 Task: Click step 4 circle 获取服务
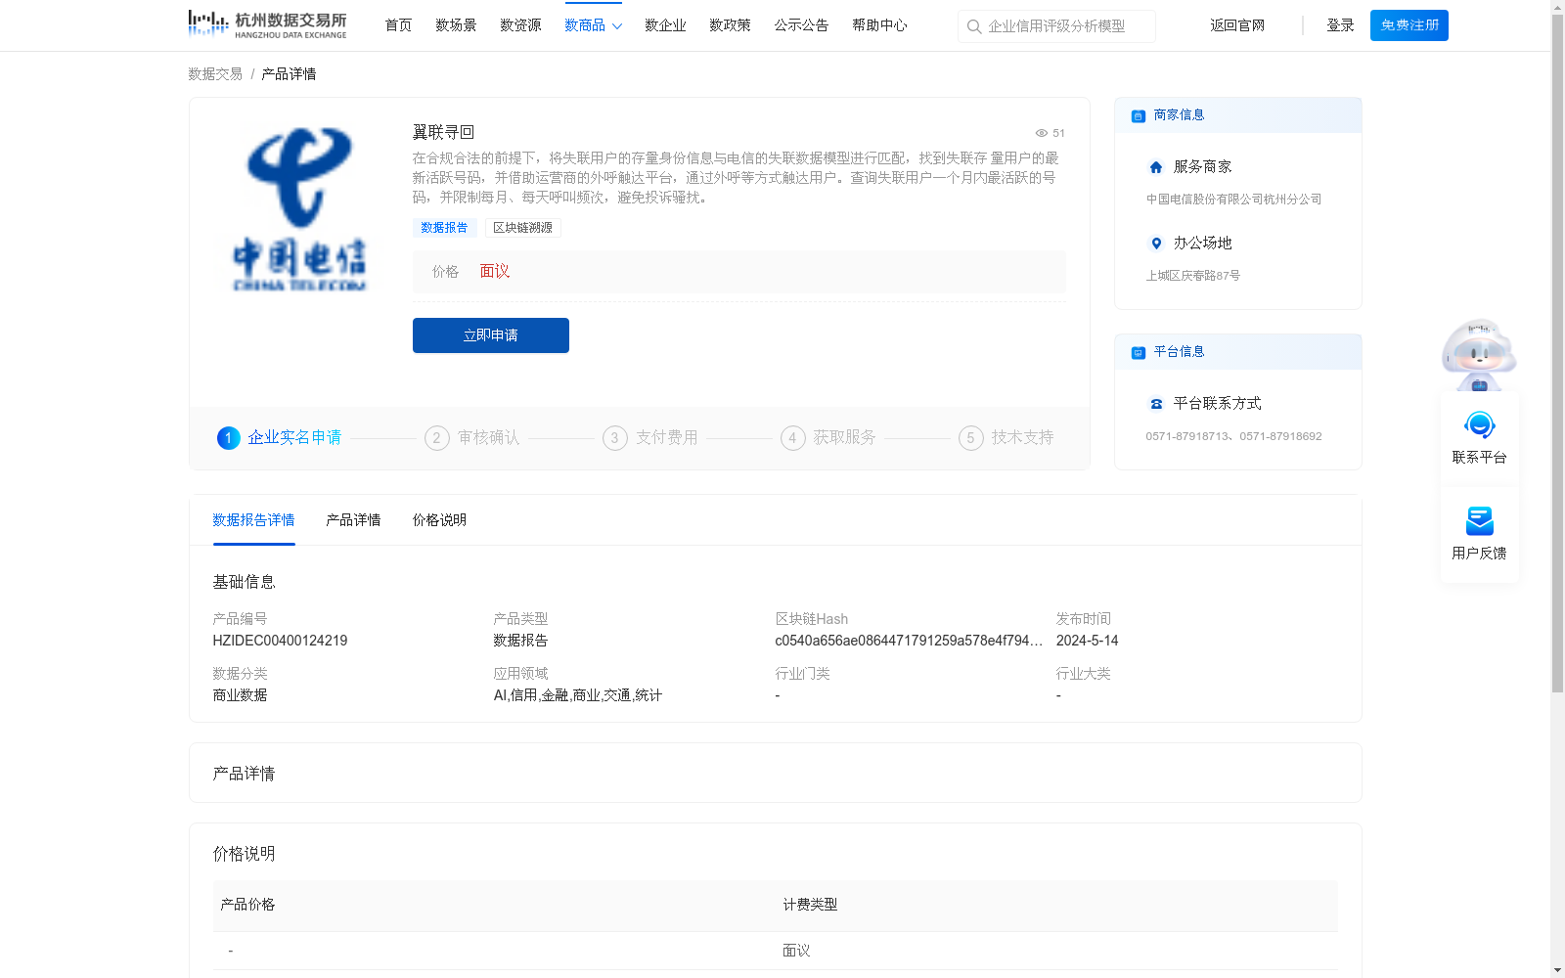(793, 438)
